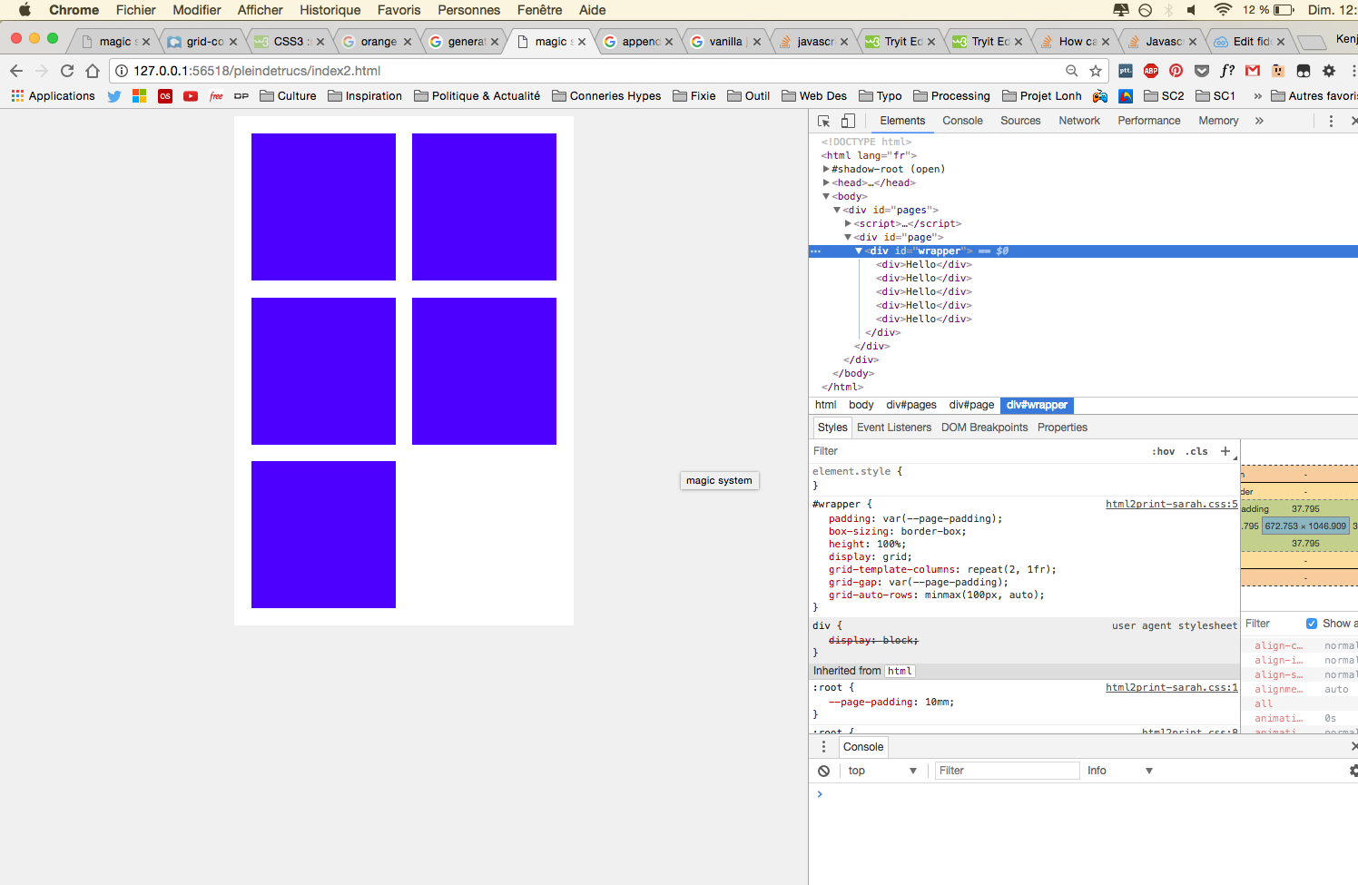This screenshot has width=1358, height=885.
Task: Open the ptt. extension icon
Action: tap(1126, 71)
